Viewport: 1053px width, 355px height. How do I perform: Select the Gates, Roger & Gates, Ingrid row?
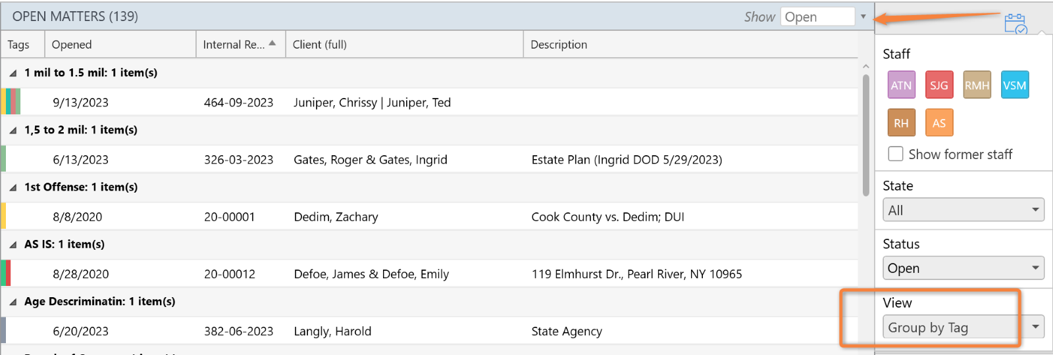pyautogui.click(x=430, y=159)
